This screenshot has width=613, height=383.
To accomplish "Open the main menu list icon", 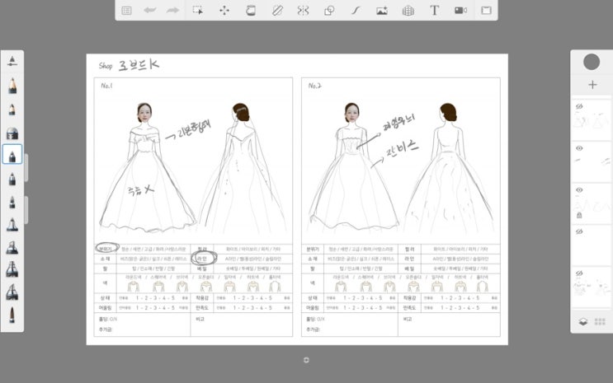I will pyautogui.click(x=126, y=11).
